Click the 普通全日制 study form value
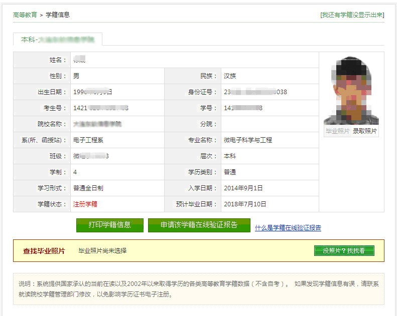 pyautogui.click(x=88, y=188)
